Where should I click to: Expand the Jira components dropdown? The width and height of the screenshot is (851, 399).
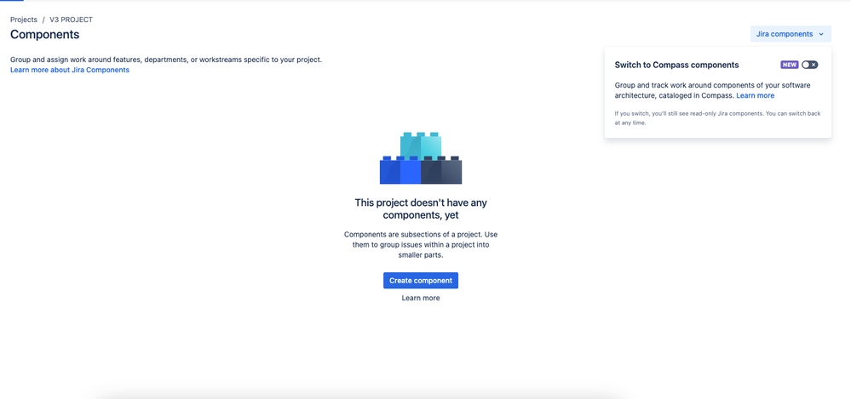click(791, 34)
